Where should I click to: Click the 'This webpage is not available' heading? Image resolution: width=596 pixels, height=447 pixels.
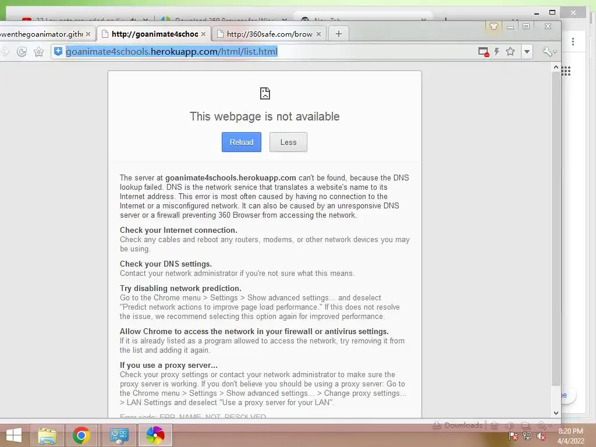(x=265, y=116)
